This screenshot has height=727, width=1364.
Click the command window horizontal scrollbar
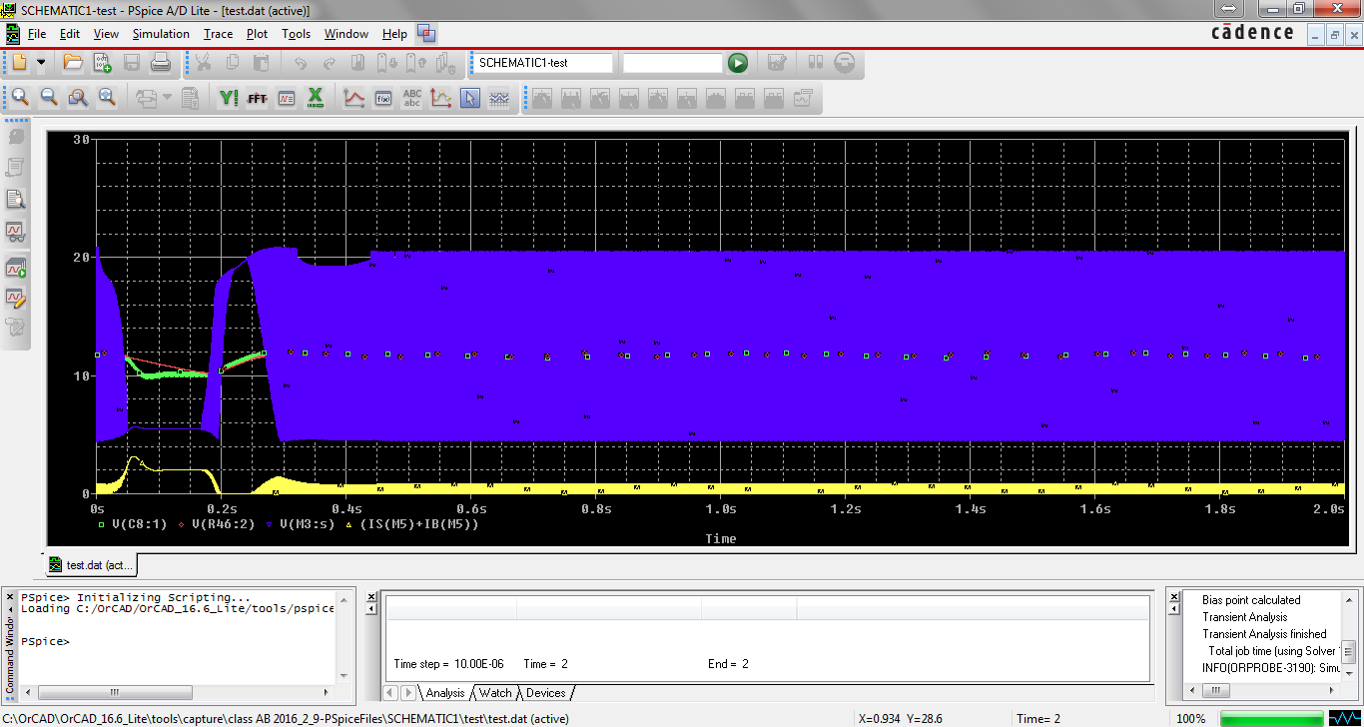179,691
